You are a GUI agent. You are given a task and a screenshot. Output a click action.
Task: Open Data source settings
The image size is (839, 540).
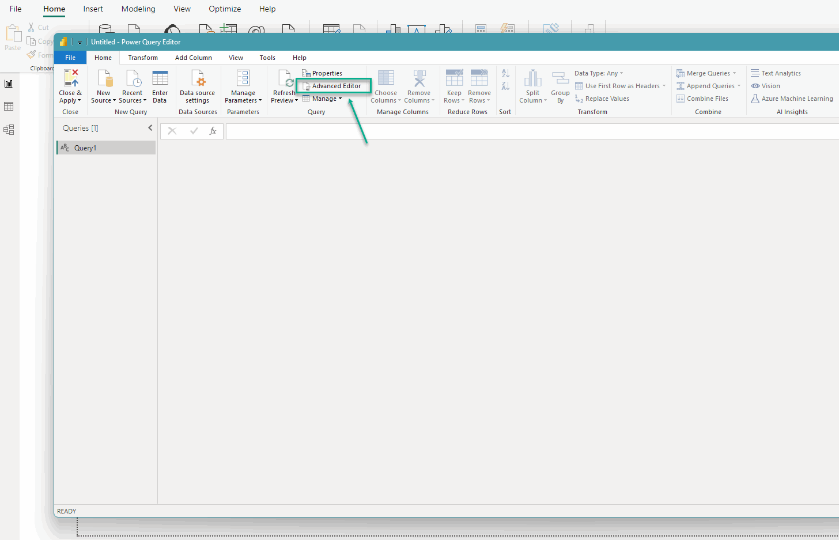(197, 85)
